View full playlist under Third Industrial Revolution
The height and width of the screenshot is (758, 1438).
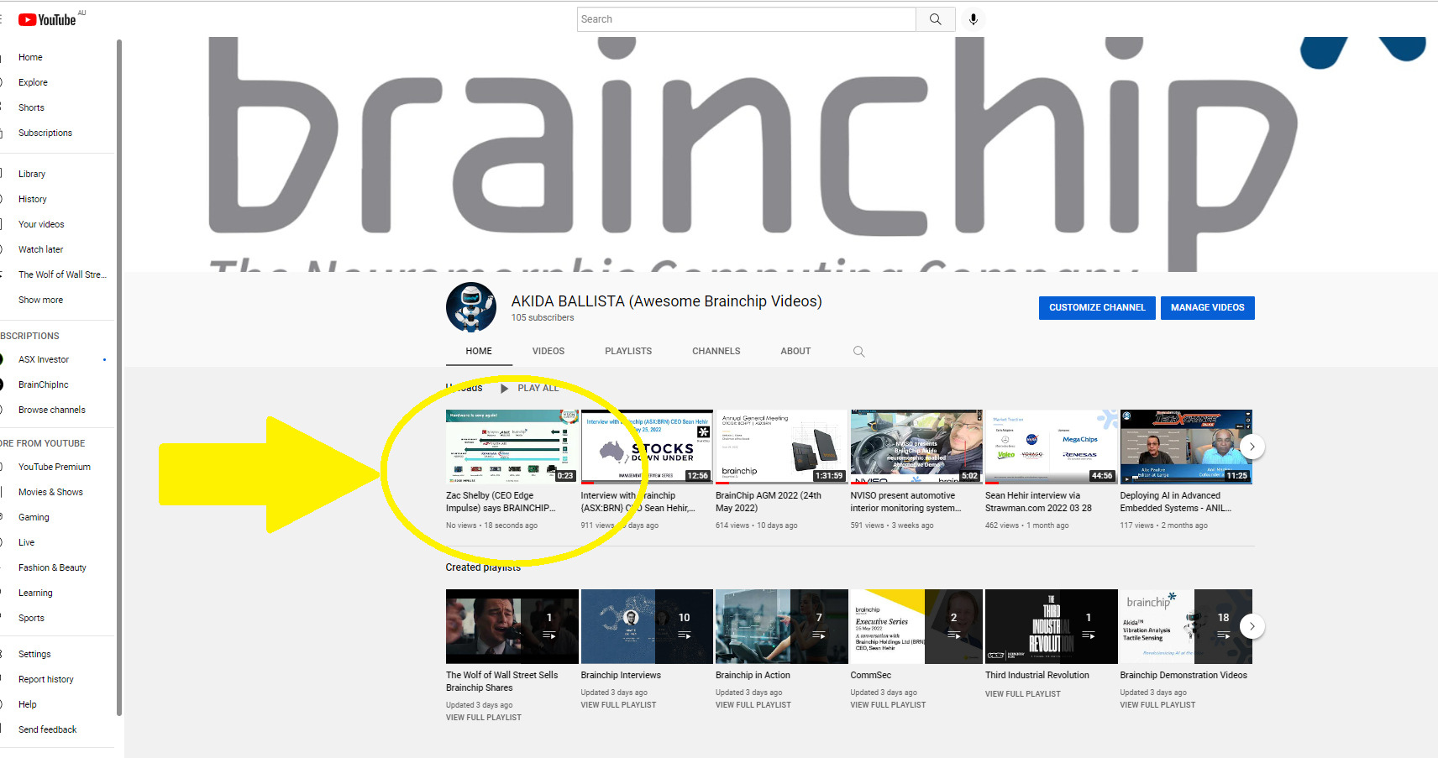click(x=1023, y=694)
